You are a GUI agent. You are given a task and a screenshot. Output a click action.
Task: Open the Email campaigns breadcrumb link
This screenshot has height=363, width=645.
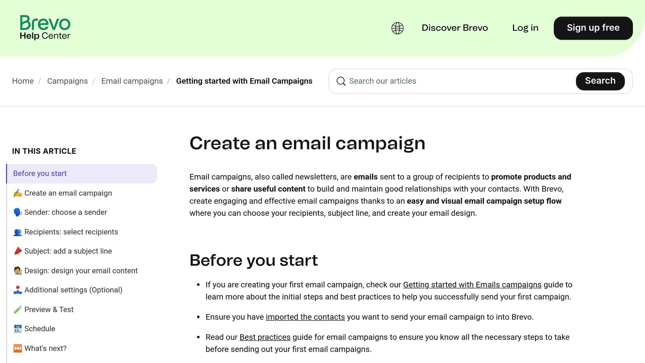pyautogui.click(x=132, y=81)
